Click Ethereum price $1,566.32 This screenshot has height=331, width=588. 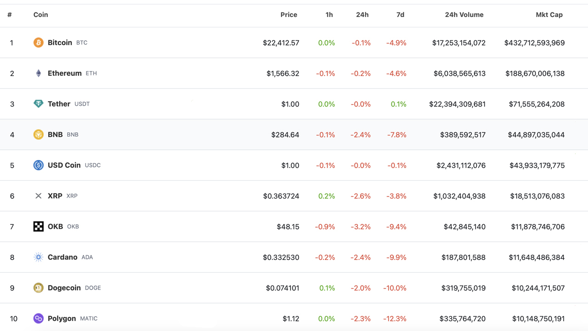click(x=283, y=74)
